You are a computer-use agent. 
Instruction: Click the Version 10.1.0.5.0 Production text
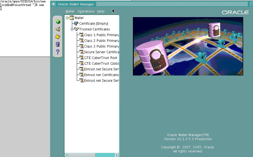tap(188, 139)
